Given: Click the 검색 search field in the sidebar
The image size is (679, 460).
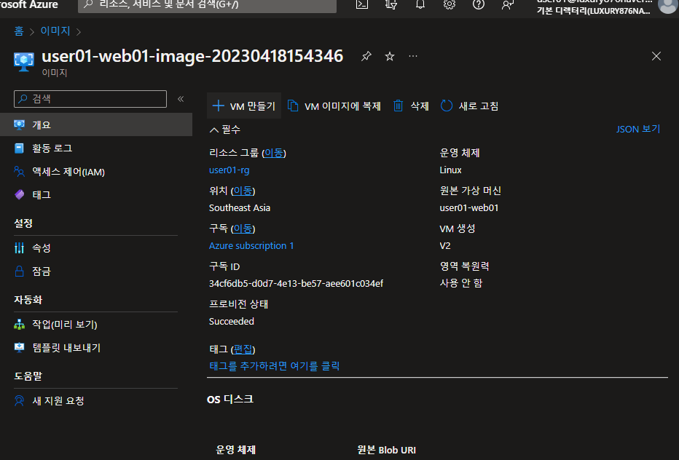Looking at the screenshot, I should [x=90, y=99].
